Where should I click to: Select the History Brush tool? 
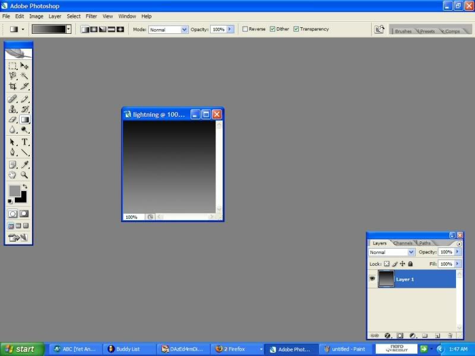[x=24, y=109]
